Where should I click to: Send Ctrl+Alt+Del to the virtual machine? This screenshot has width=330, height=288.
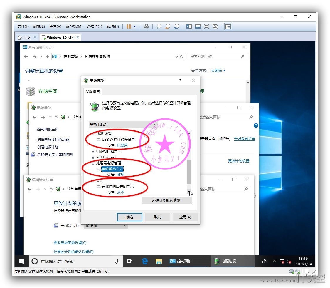[146, 26]
